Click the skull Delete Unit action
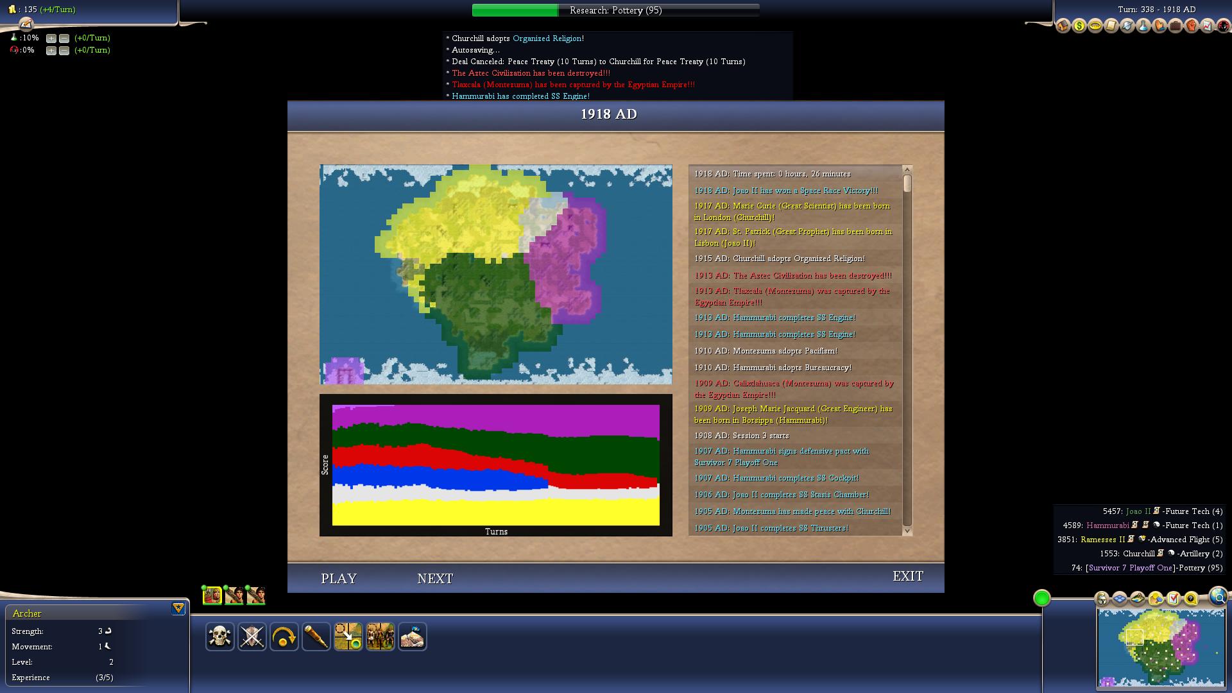The height and width of the screenshot is (693, 1232). coord(220,637)
